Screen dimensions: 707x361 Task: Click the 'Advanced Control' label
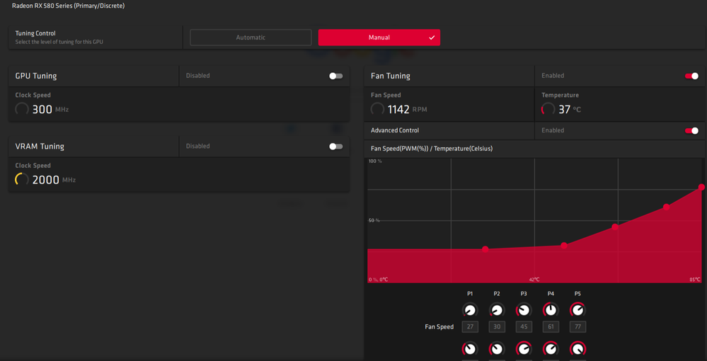pos(395,130)
